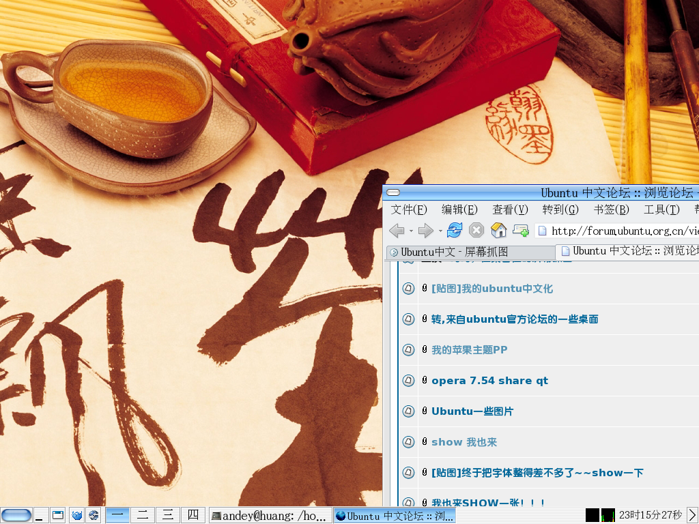Open the 编辑(E) menu
Image resolution: width=699 pixels, height=524 pixels.
point(459,209)
